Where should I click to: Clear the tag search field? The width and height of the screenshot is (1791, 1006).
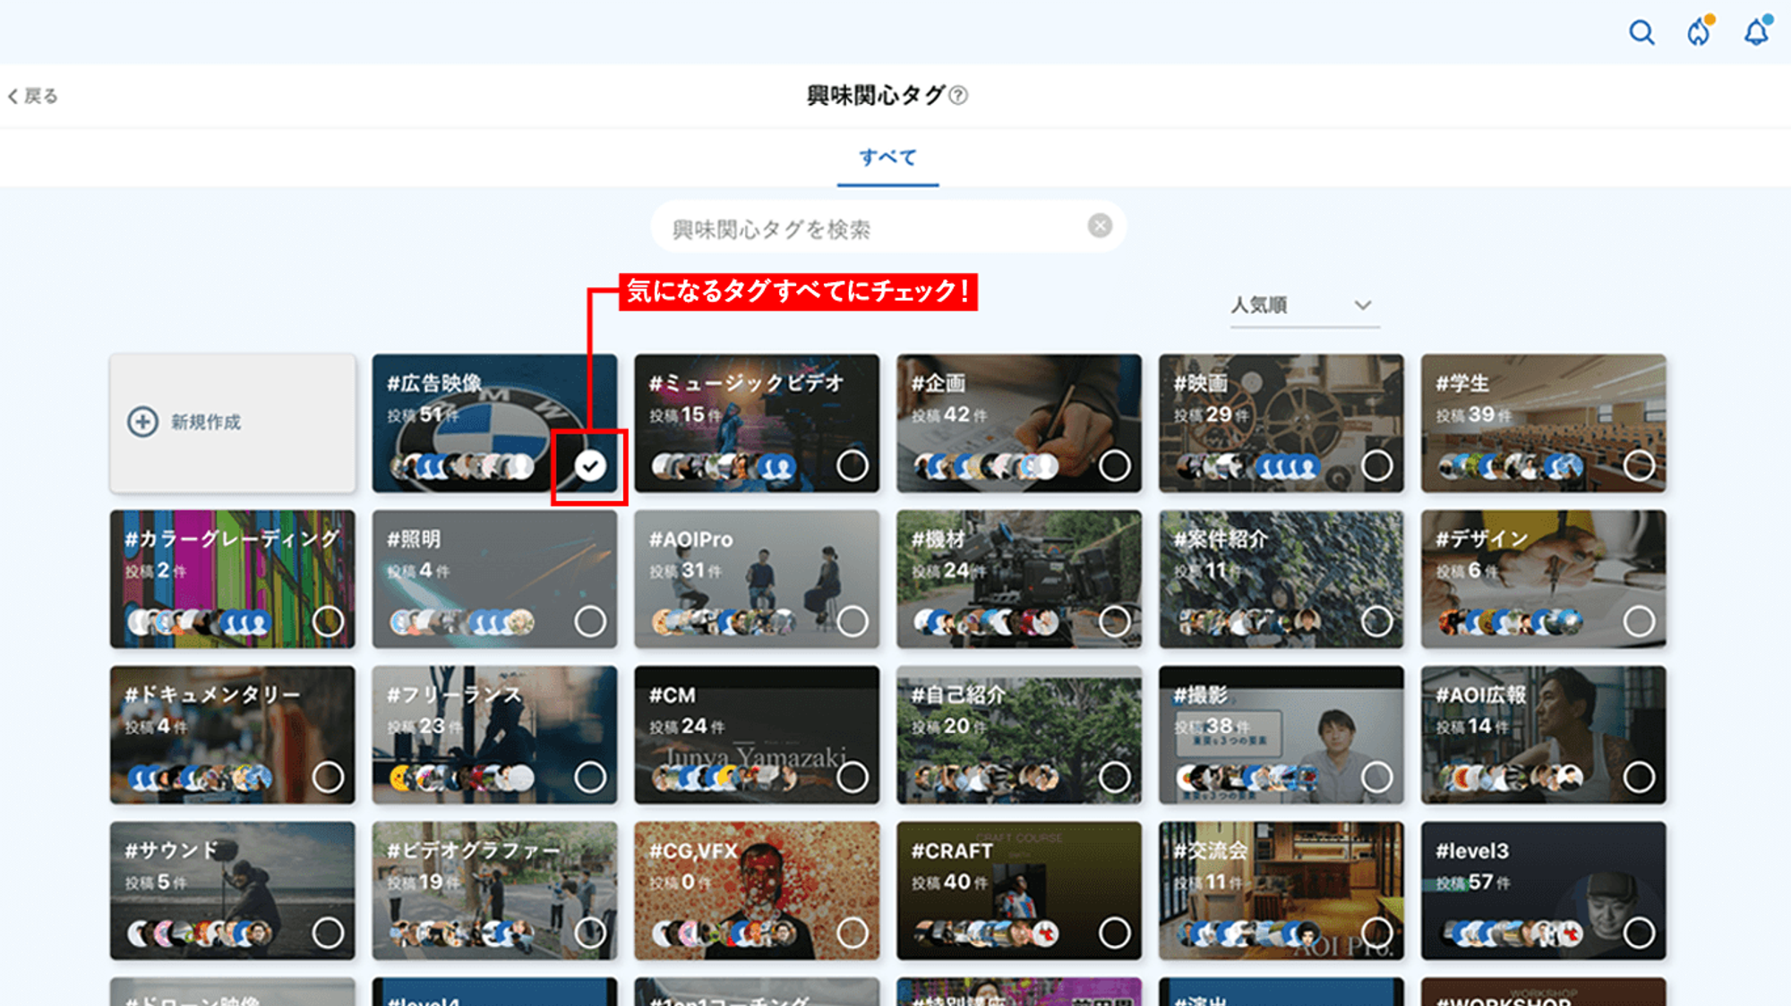coord(1100,226)
